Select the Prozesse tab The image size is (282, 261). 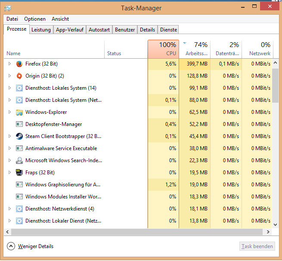click(16, 29)
